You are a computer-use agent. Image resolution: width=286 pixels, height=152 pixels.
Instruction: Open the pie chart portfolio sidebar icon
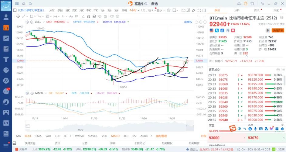(6, 70)
